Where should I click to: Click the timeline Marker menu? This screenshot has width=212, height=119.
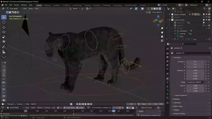point(34,104)
